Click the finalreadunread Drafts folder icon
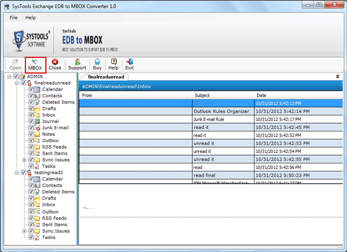 (x=37, y=109)
